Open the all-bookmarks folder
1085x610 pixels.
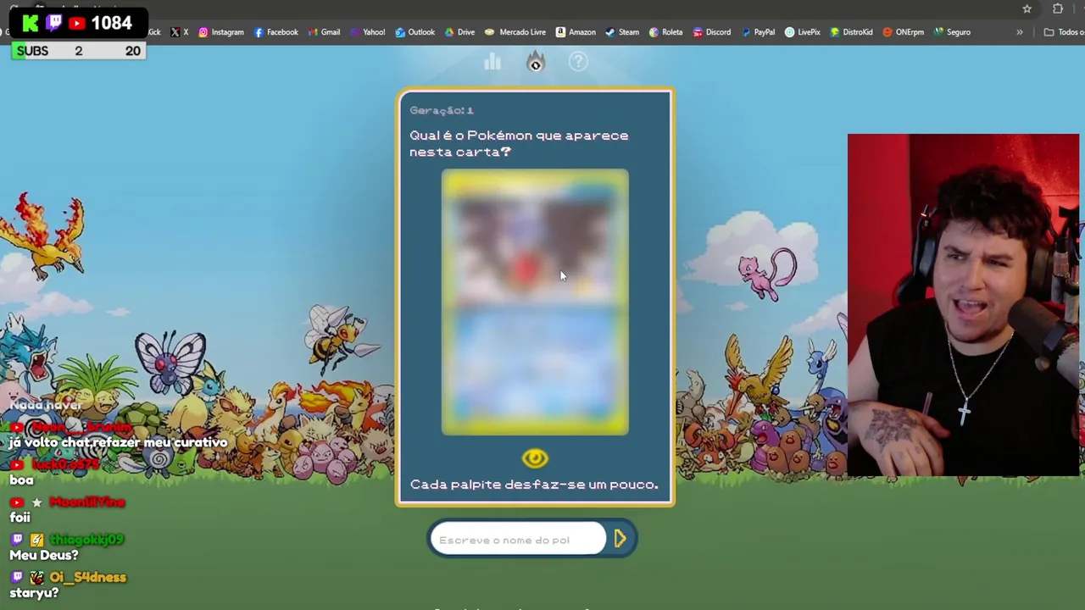coord(1064,32)
